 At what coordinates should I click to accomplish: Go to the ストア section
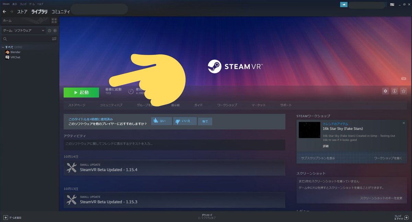click(22, 12)
